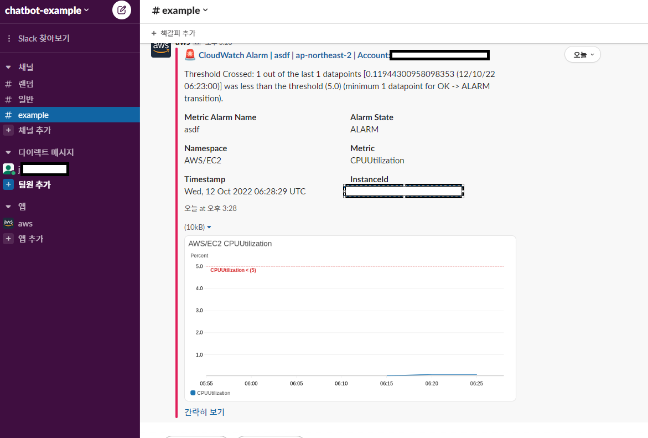Collapse the 앱 section
The height and width of the screenshot is (438, 648).
pyautogui.click(x=8, y=207)
